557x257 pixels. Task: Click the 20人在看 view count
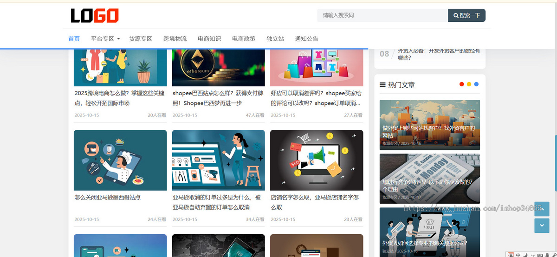[157, 115]
